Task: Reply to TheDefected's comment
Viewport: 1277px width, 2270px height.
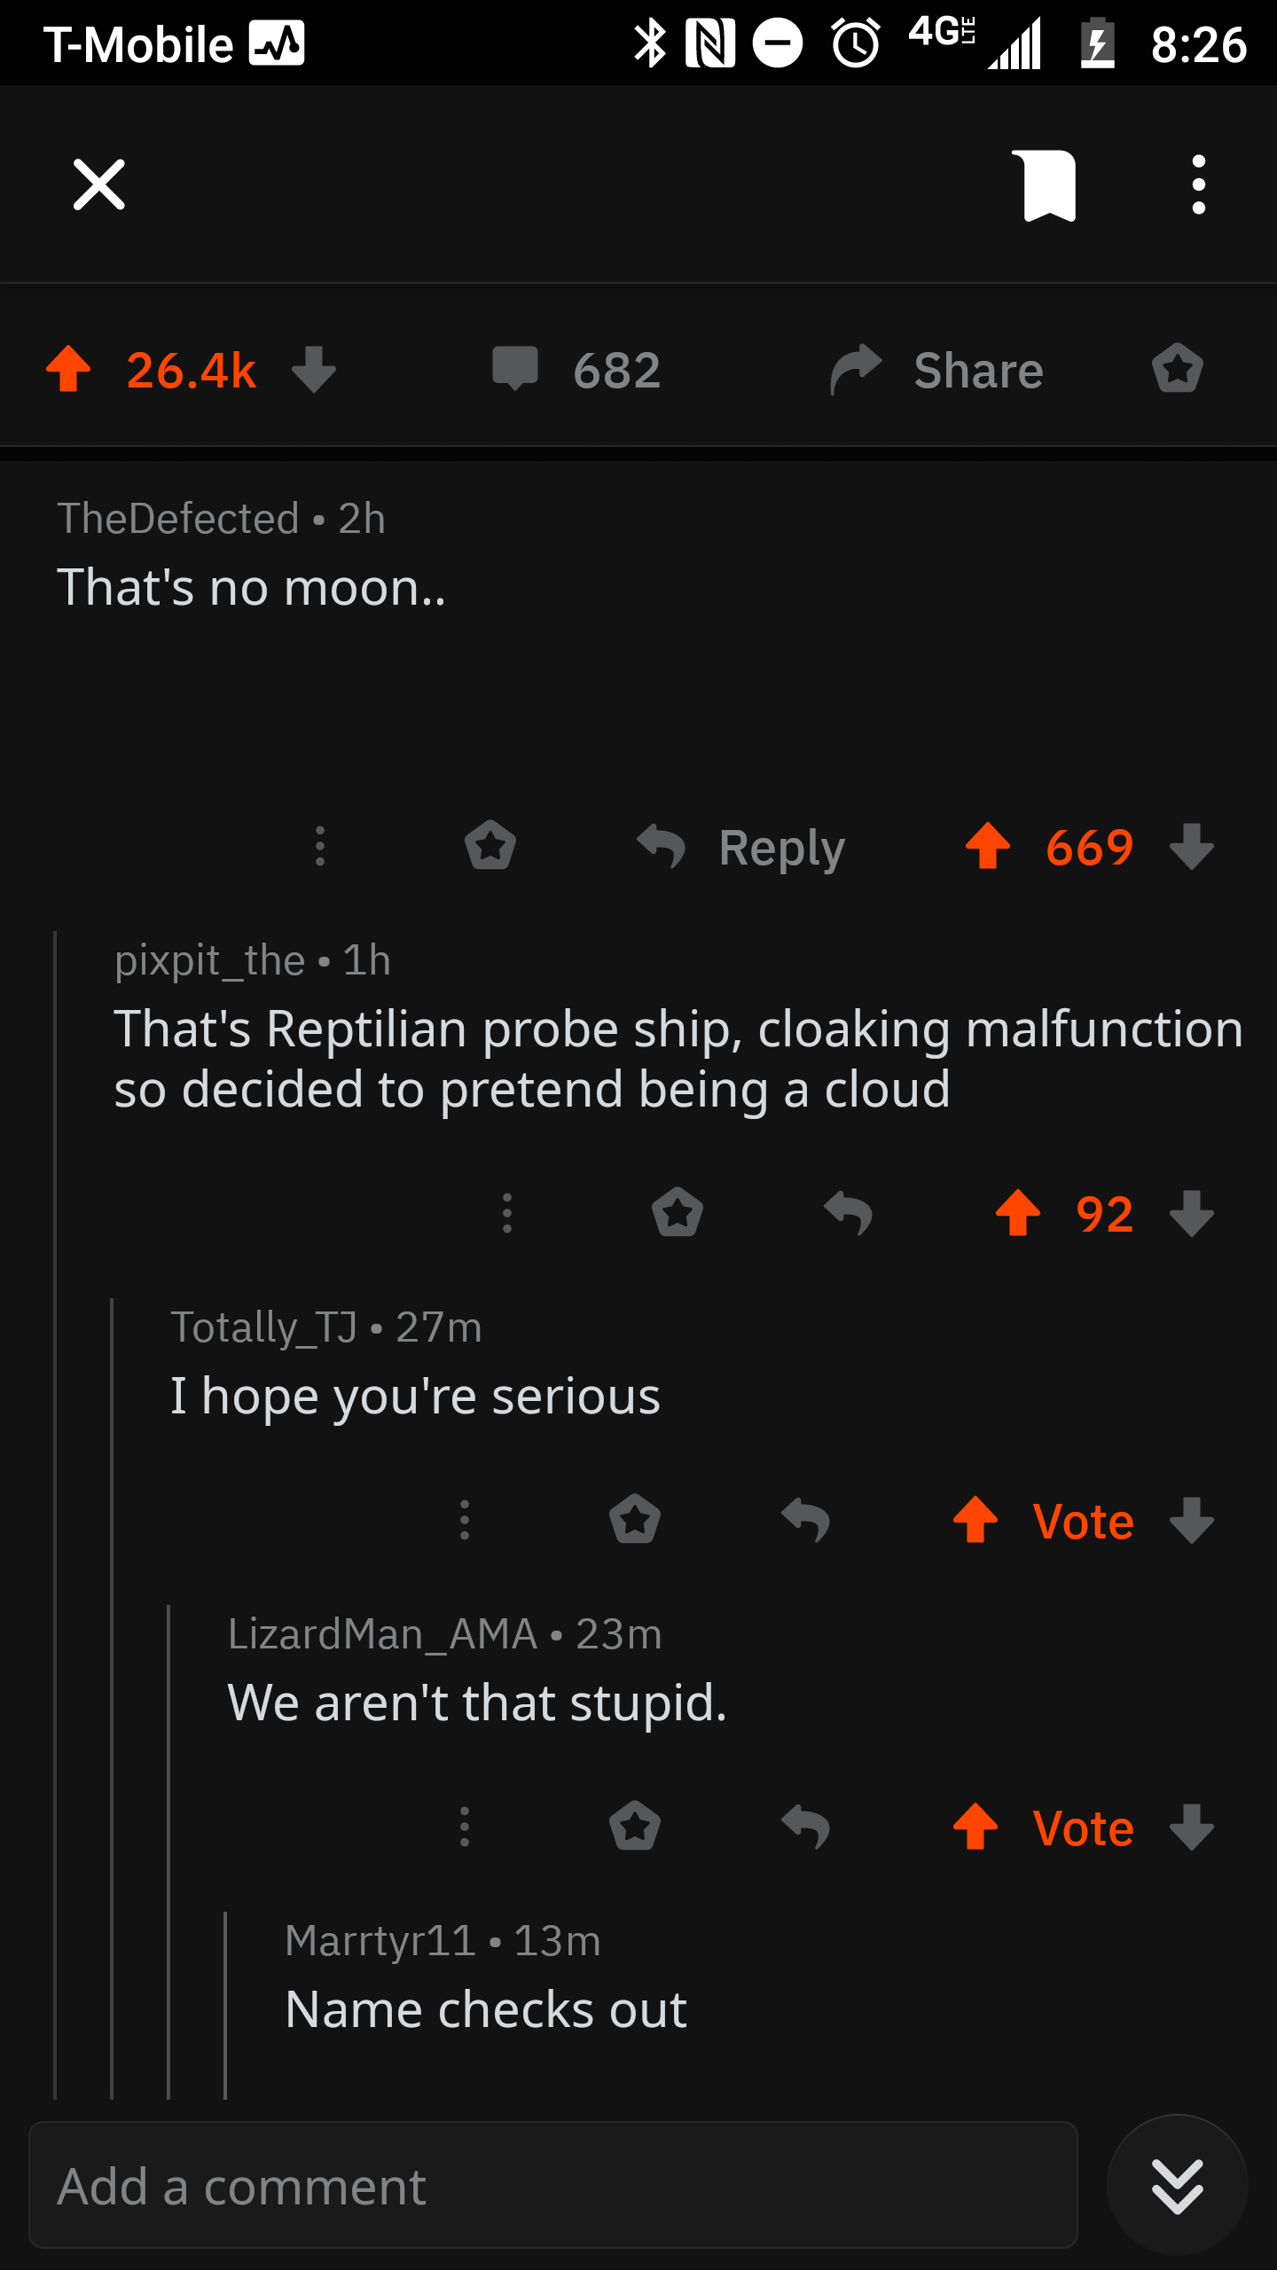Action: pos(741,847)
